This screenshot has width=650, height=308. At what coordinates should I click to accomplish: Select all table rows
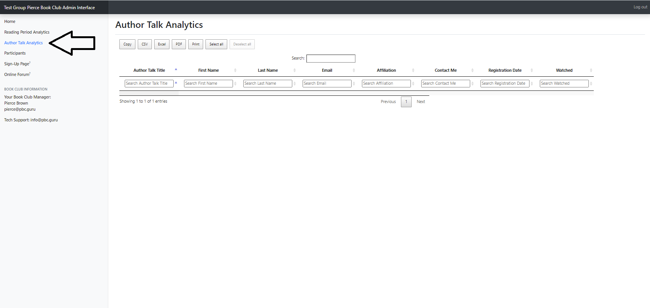tap(216, 44)
